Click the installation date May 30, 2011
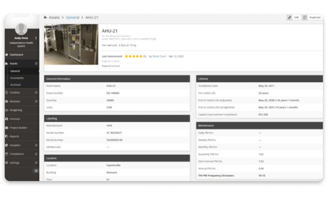This screenshot has height=198, width=330. pos(266,86)
